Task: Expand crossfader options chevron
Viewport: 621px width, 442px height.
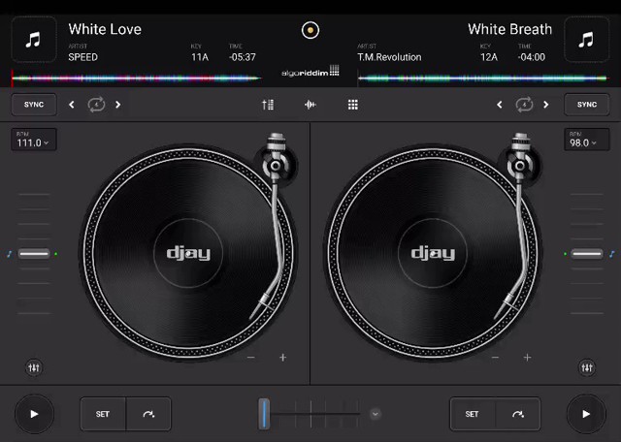Action: 376,414
